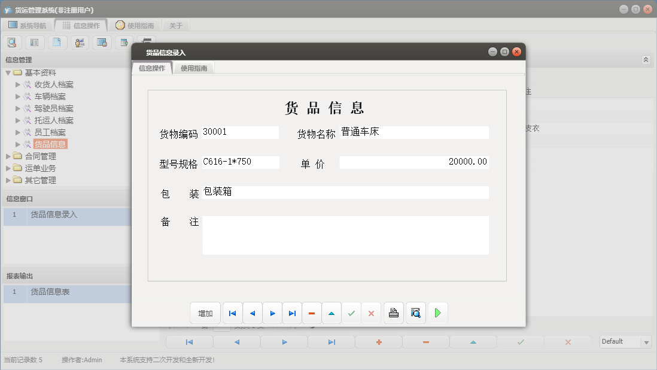Open print preview from the dialog toolbar
This screenshot has width=657, height=370.
click(415, 313)
